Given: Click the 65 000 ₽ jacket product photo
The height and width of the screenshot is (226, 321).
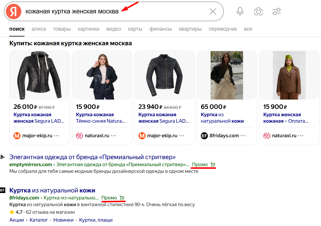Looking at the screenshot, I should pyautogui.click(x=227, y=75).
